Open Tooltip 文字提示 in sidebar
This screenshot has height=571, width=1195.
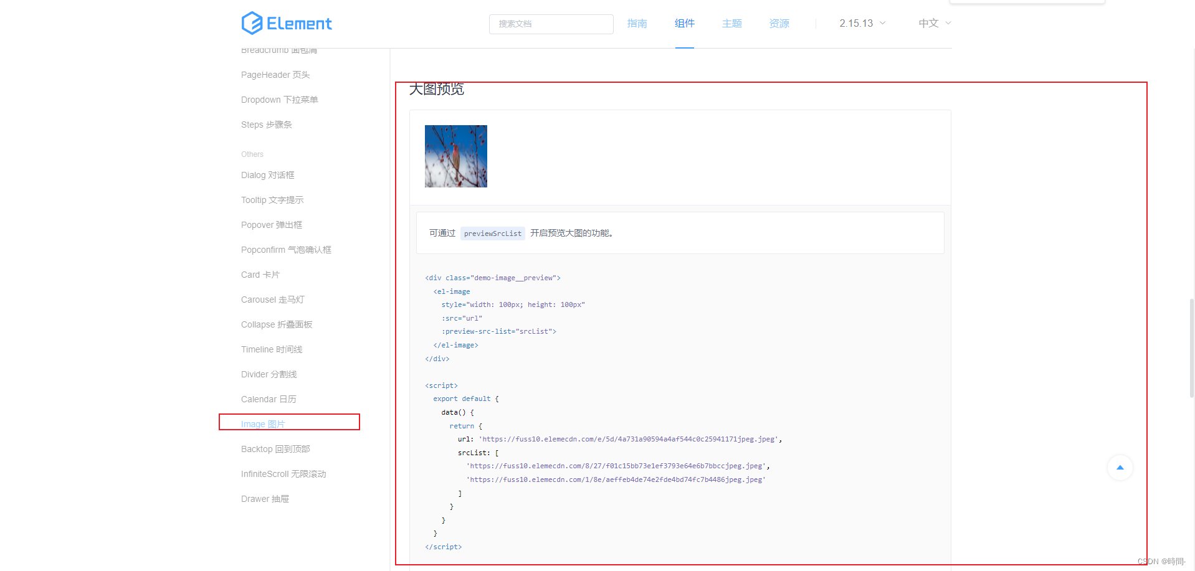[x=272, y=200]
